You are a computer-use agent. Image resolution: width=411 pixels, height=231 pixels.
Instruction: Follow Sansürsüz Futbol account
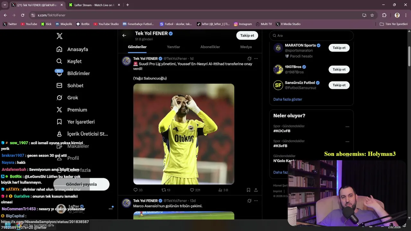[x=339, y=85]
